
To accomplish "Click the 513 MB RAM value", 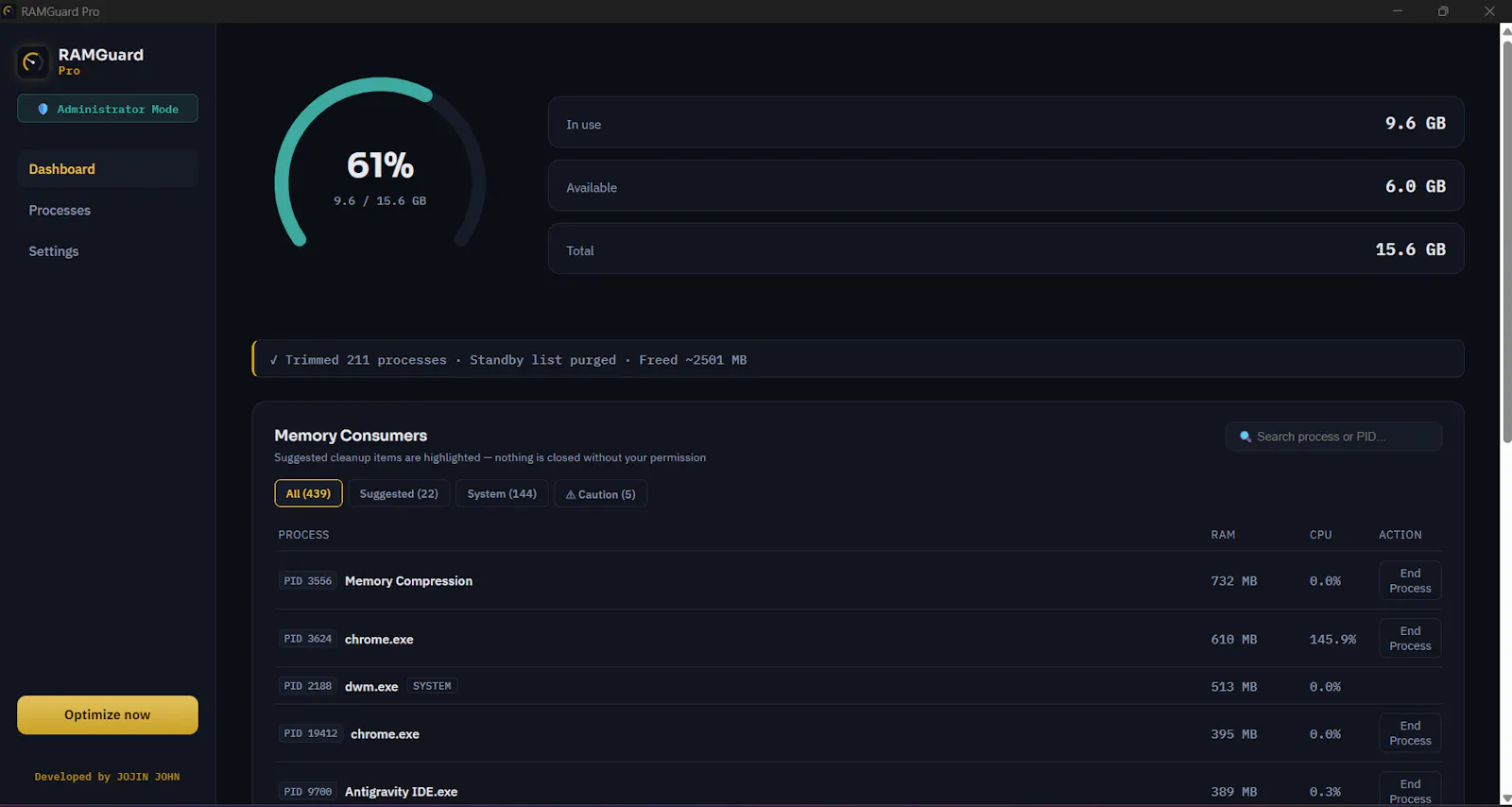I will point(1233,687).
